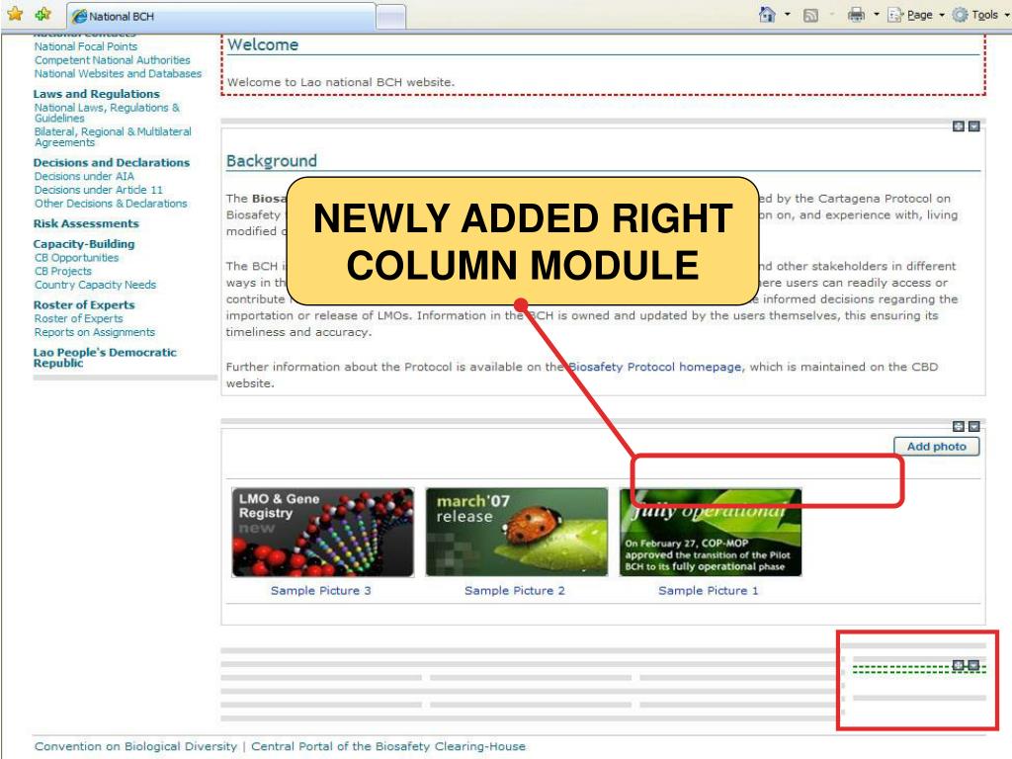Open Other Decisions & Declarations link
Screen dimensions: 1012x759
pyautogui.click(x=111, y=204)
